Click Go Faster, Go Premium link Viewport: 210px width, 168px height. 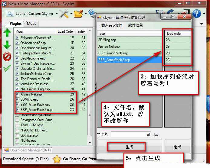(x=83, y=159)
